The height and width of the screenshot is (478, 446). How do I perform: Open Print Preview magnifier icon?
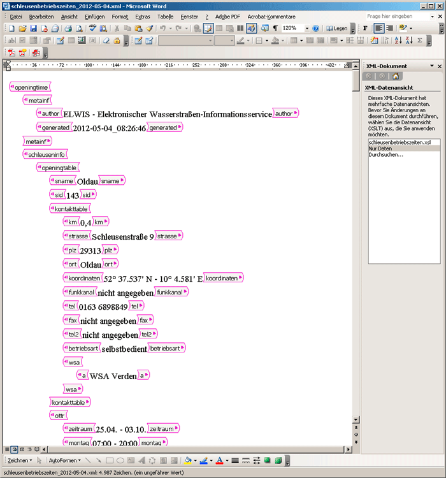pyautogui.click(x=79, y=28)
